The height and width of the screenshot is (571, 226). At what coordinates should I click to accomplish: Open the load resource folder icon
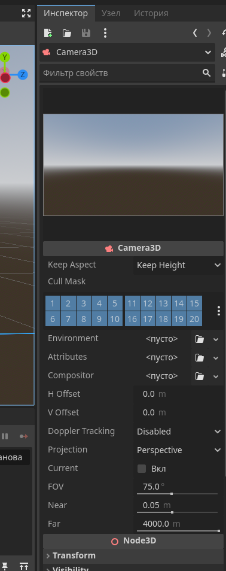coord(67,33)
